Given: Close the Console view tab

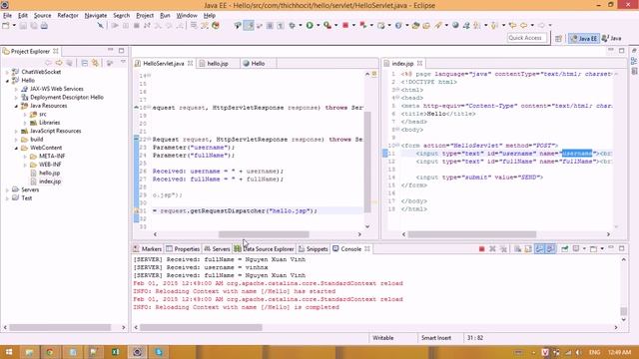Looking at the screenshot, I should click(x=367, y=248).
